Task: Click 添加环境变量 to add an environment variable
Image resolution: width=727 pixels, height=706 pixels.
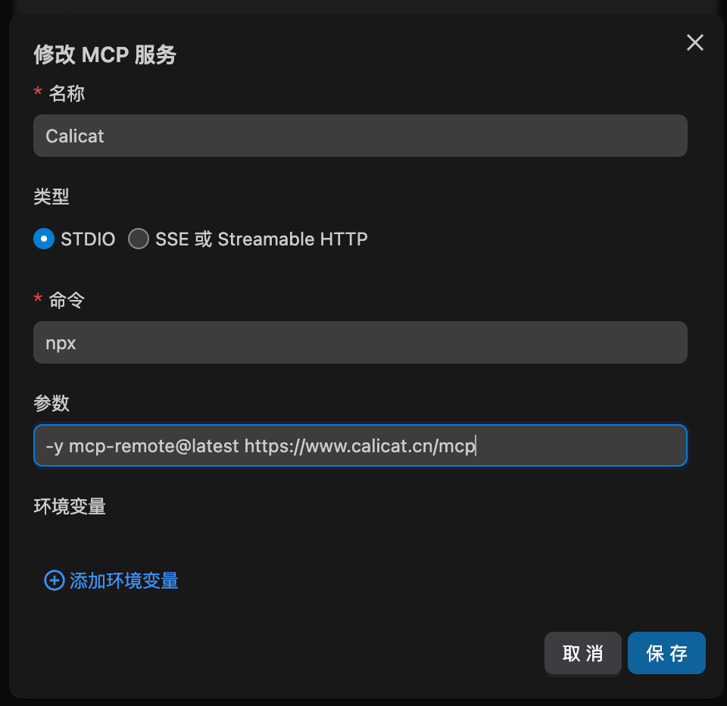Action: pyautogui.click(x=123, y=580)
